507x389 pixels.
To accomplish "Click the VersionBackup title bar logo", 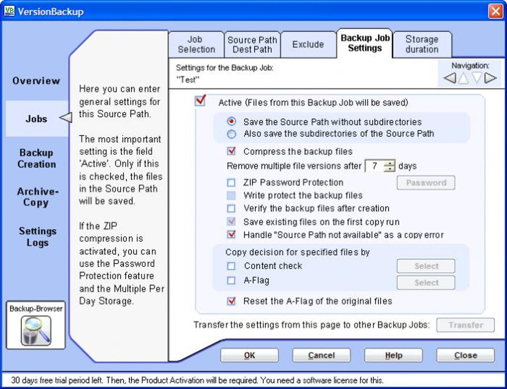I will 9,11.
